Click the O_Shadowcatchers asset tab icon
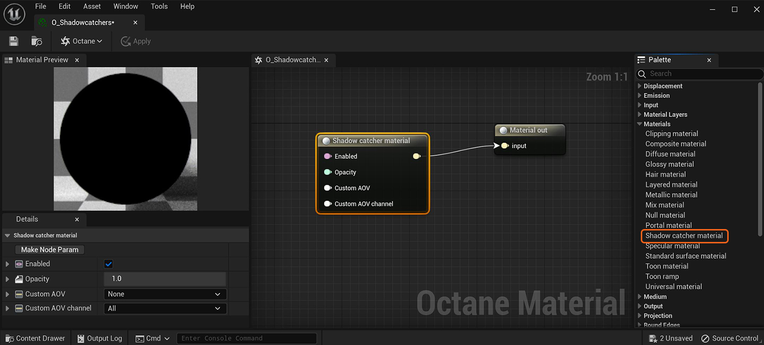This screenshot has height=345, width=764. click(x=42, y=22)
